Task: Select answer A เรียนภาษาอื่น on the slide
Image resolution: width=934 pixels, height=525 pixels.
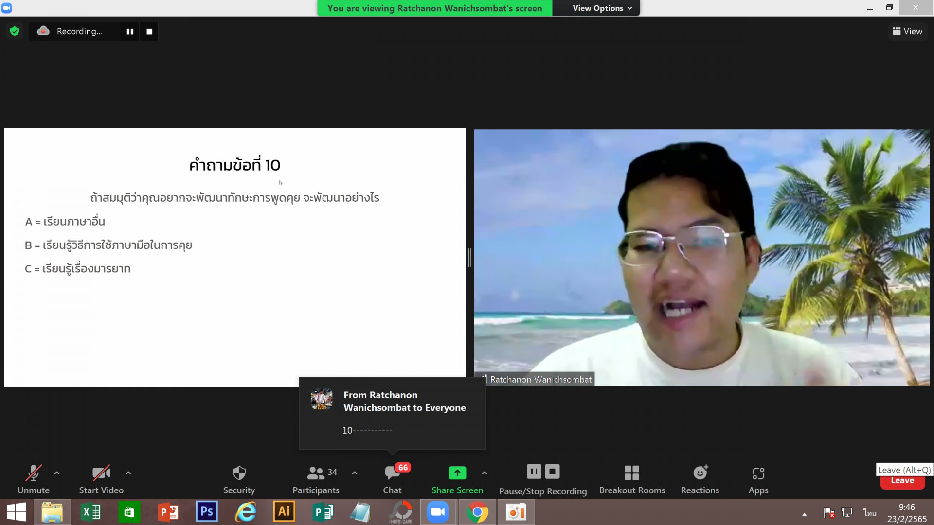Action: tap(65, 222)
